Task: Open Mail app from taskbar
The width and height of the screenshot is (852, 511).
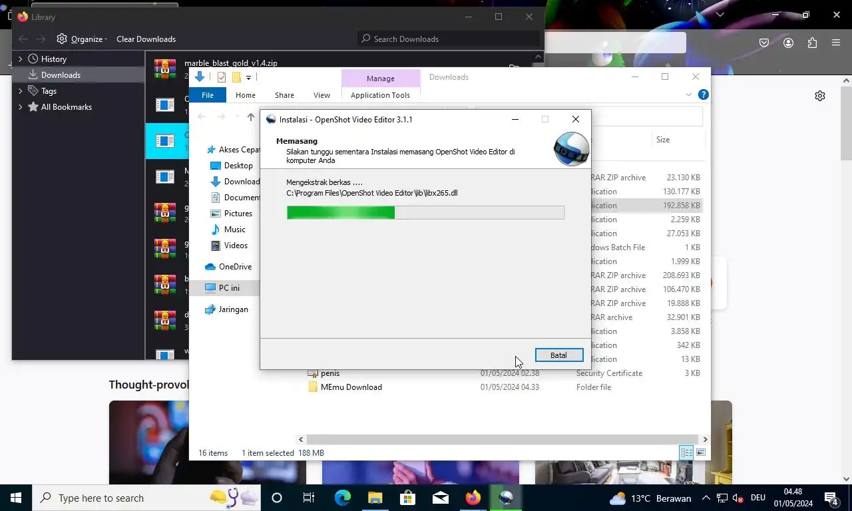Action: 440,498
